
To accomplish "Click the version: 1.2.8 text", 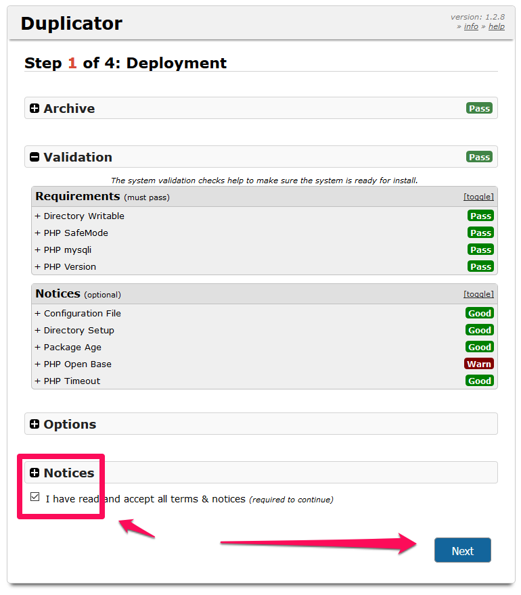I will click(477, 17).
